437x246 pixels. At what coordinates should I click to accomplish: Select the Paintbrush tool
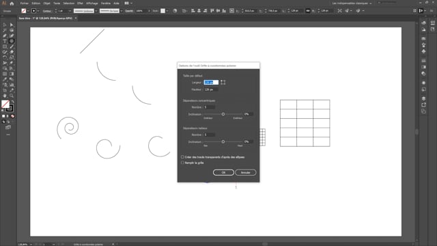point(12,46)
